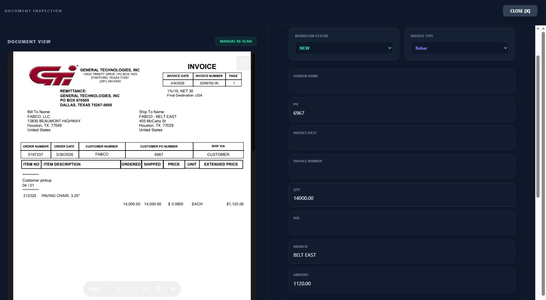Zoom in with the plus icon
This screenshot has width=546, height=300.
(173, 289)
